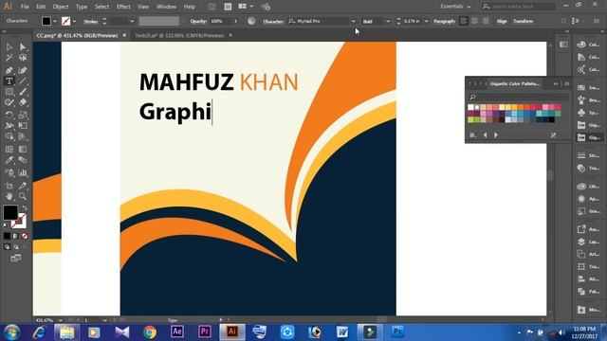The height and width of the screenshot is (341, 607).
Task: Open the Stroke panel in dock
Action: pos(581,155)
